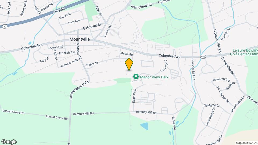Open the Manor View Park label
The height and width of the screenshot is (145, 258).
click(154, 77)
